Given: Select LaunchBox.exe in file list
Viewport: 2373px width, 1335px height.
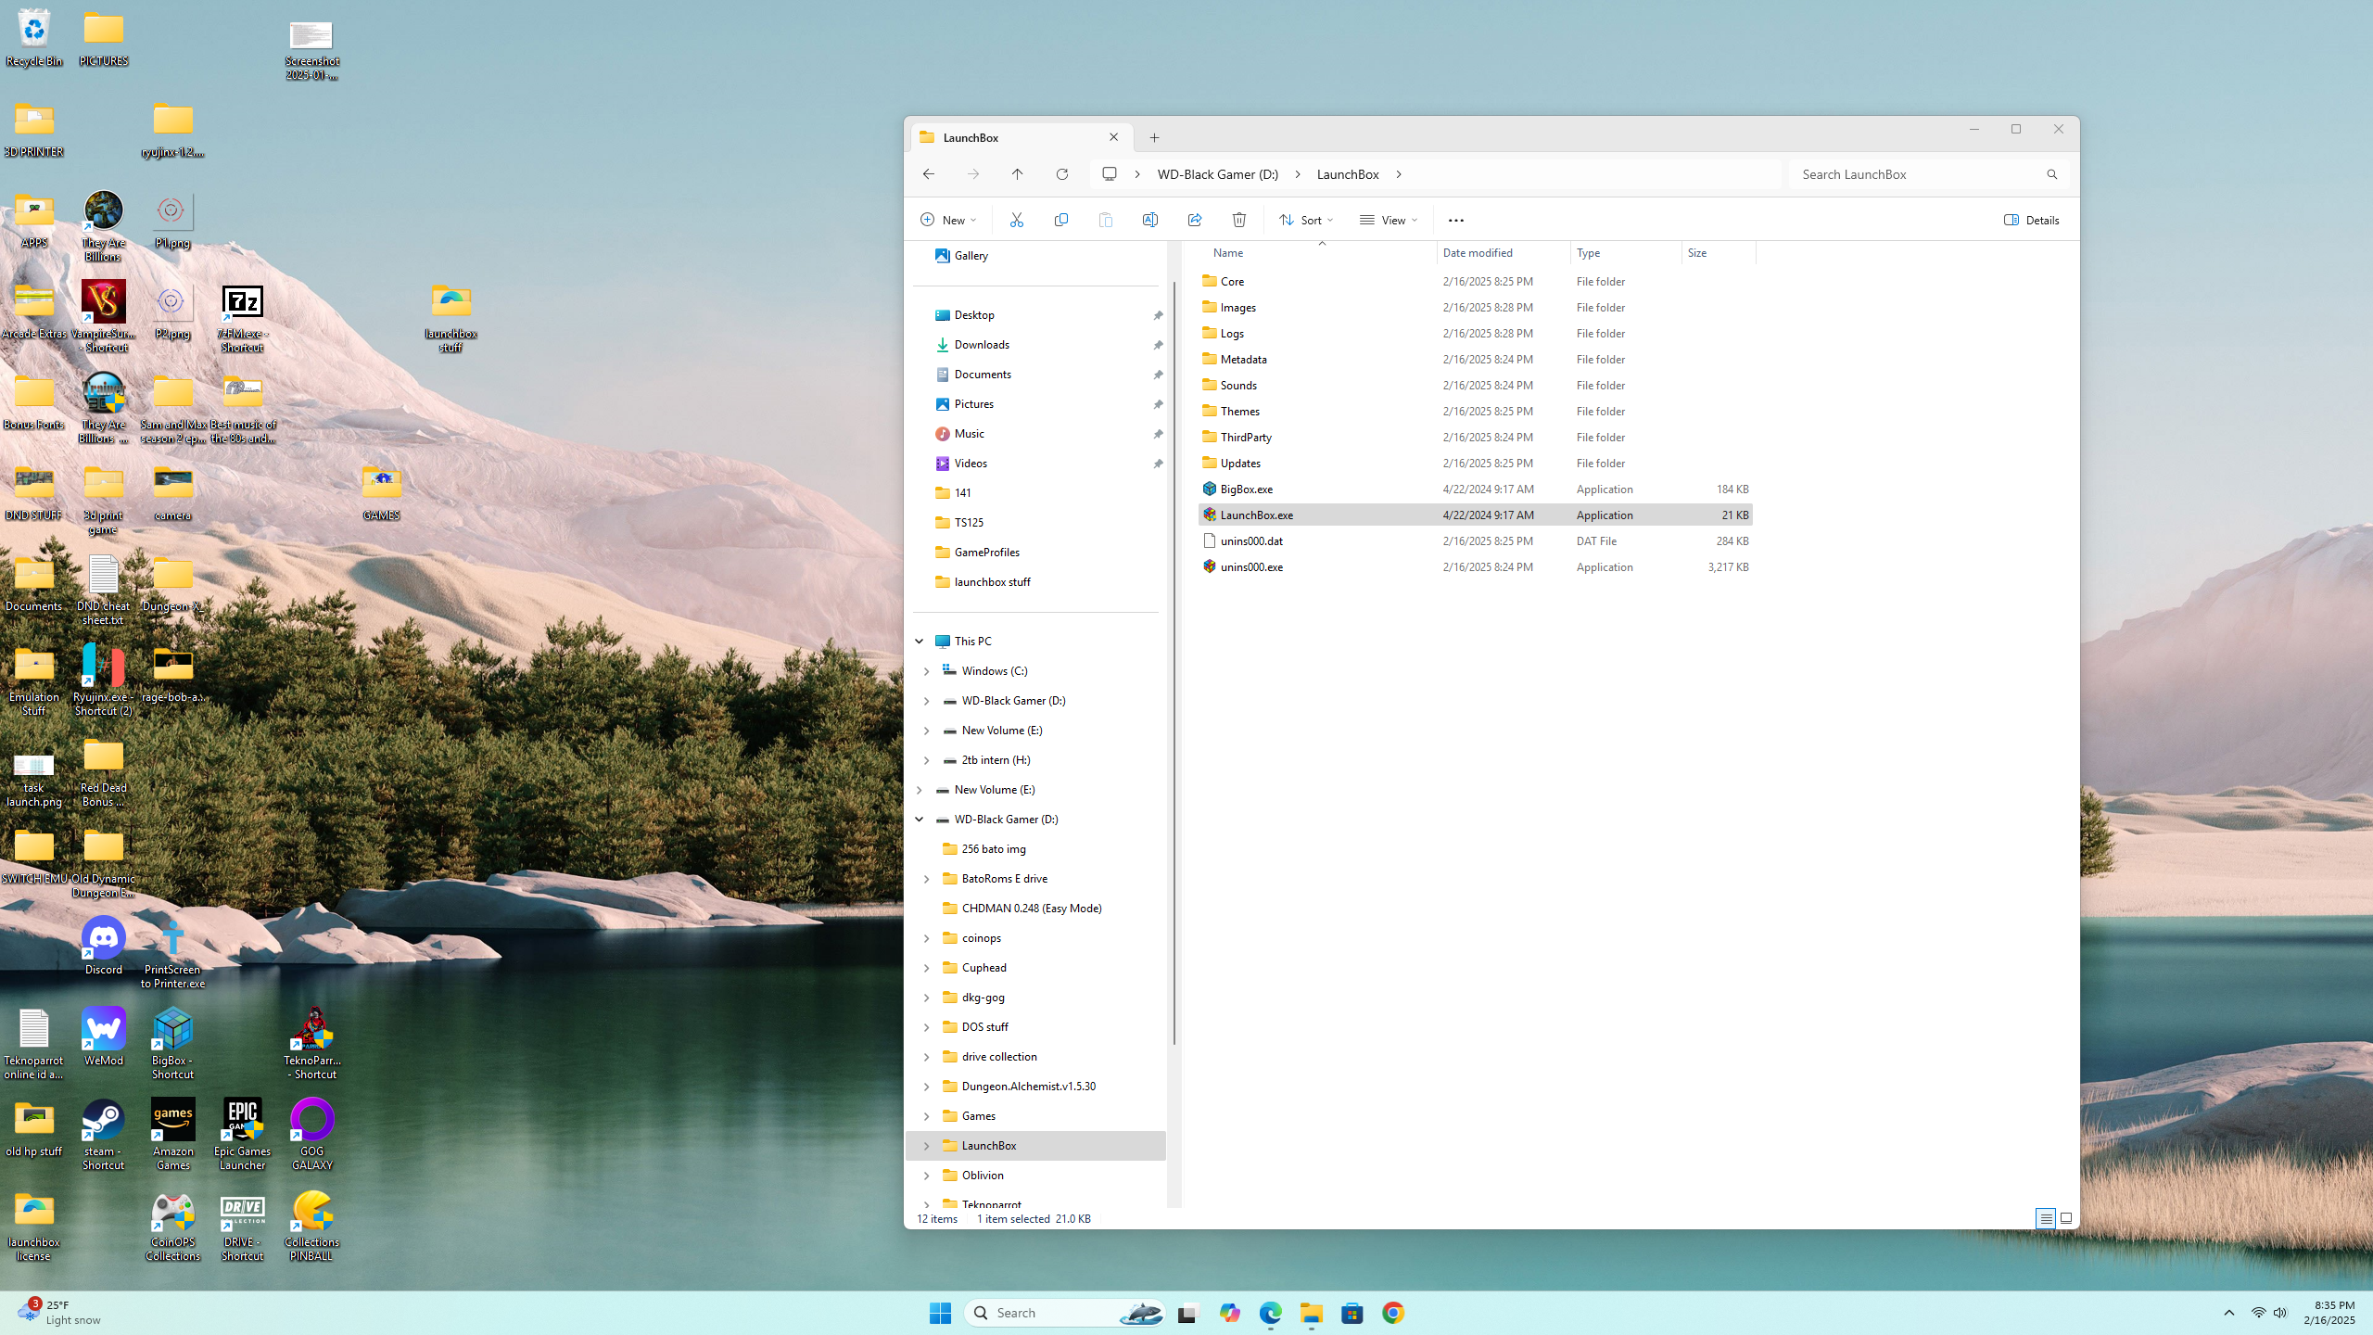Looking at the screenshot, I should (1474, 515).
